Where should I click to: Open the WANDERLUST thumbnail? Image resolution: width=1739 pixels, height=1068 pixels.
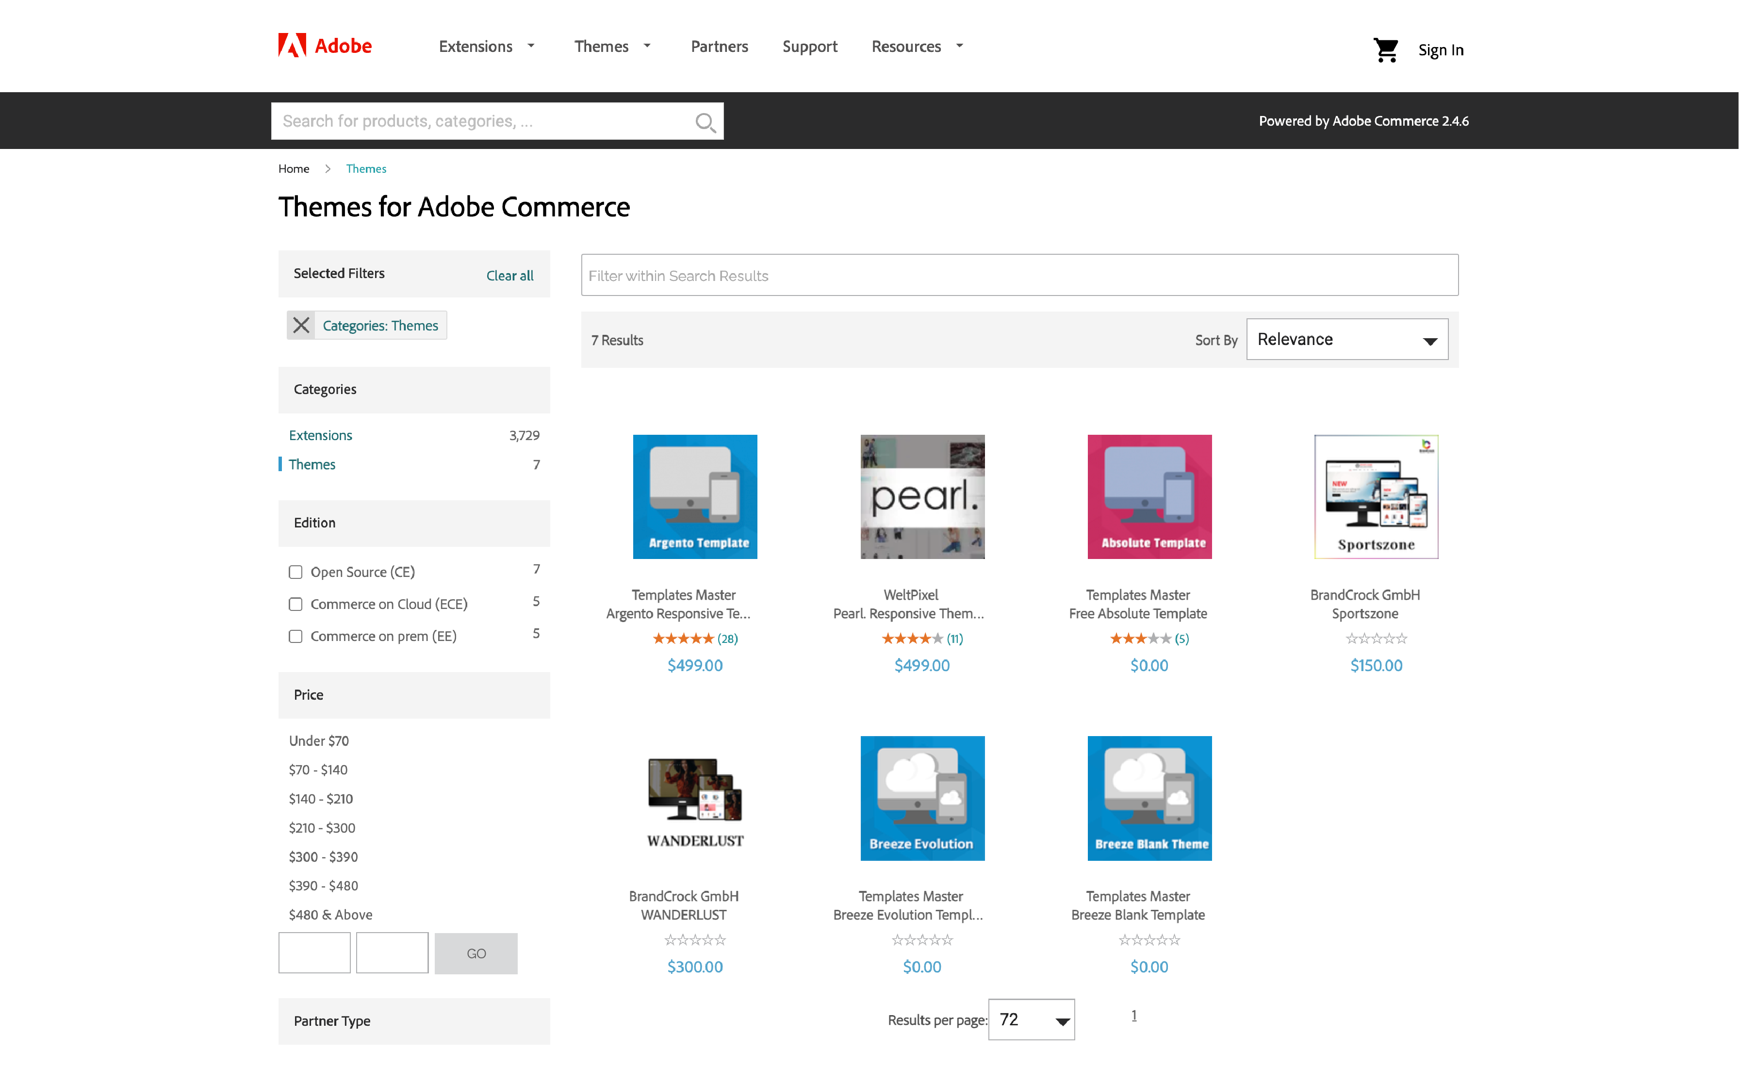(695, 798)
